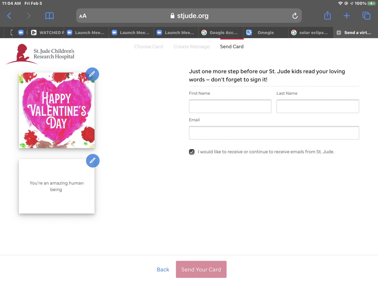Open the tab overview icon
378x284 pixels.
366,16
